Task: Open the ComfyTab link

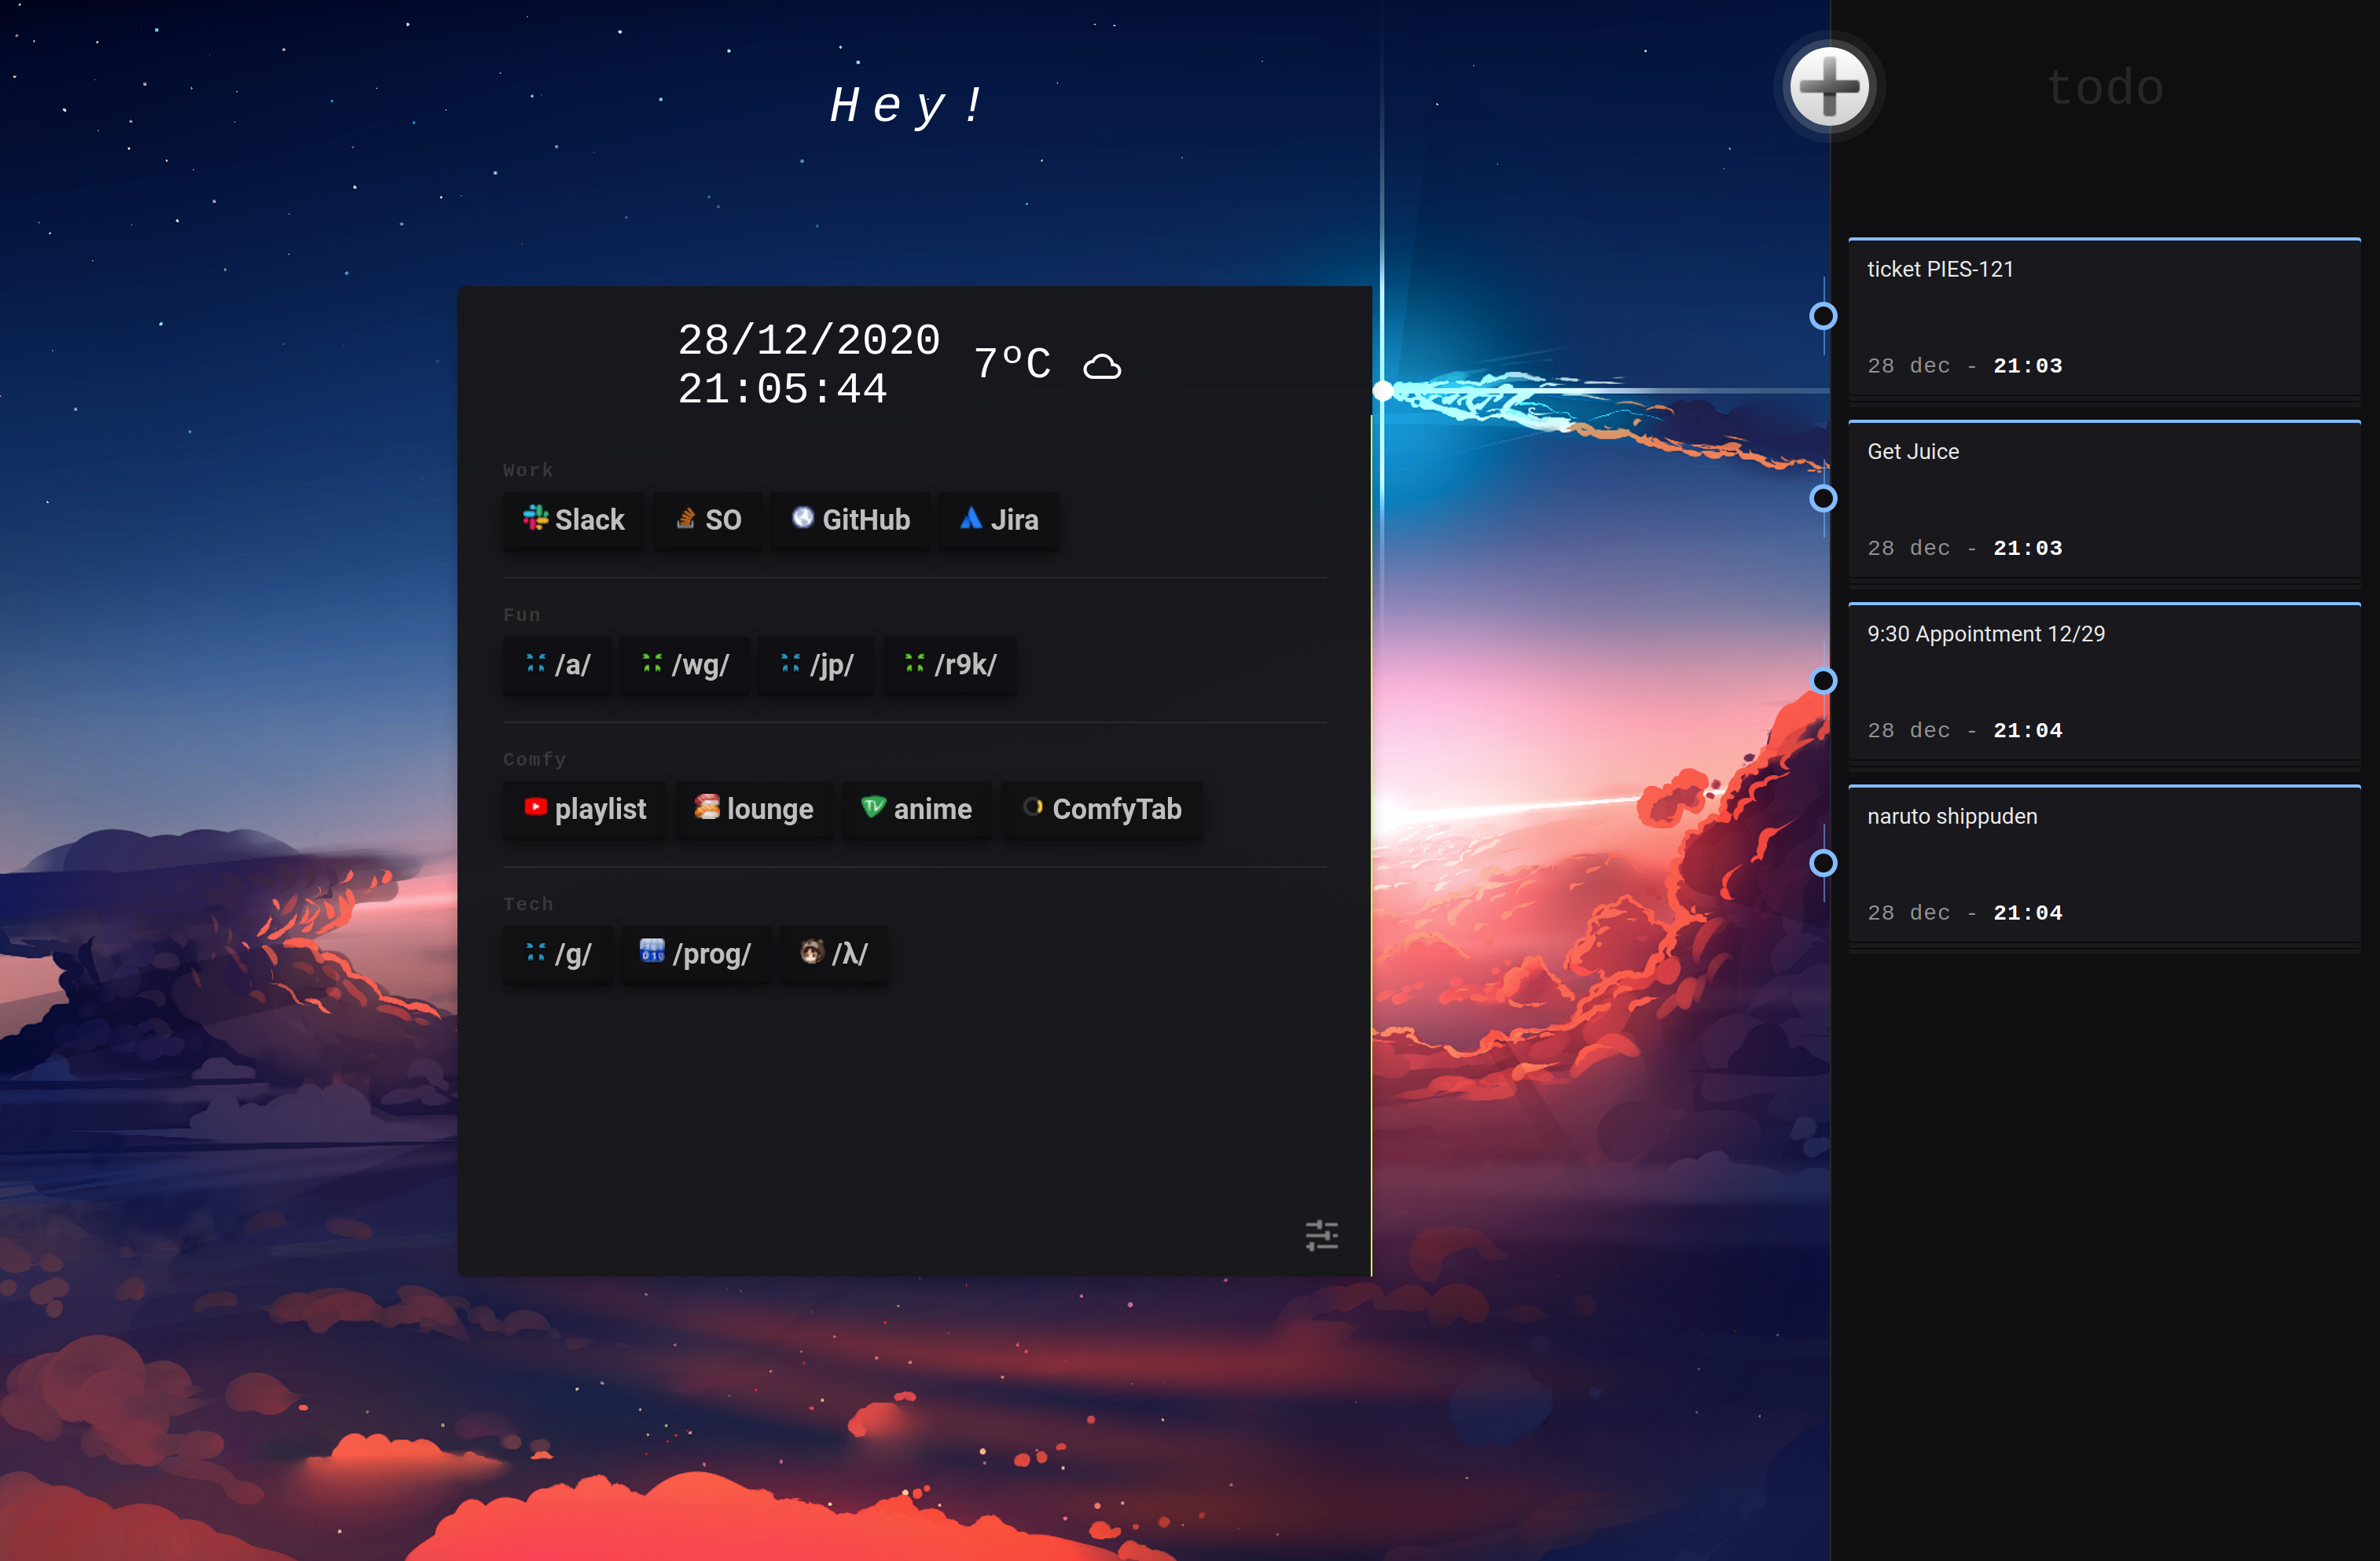Action: pos(1102,809)
